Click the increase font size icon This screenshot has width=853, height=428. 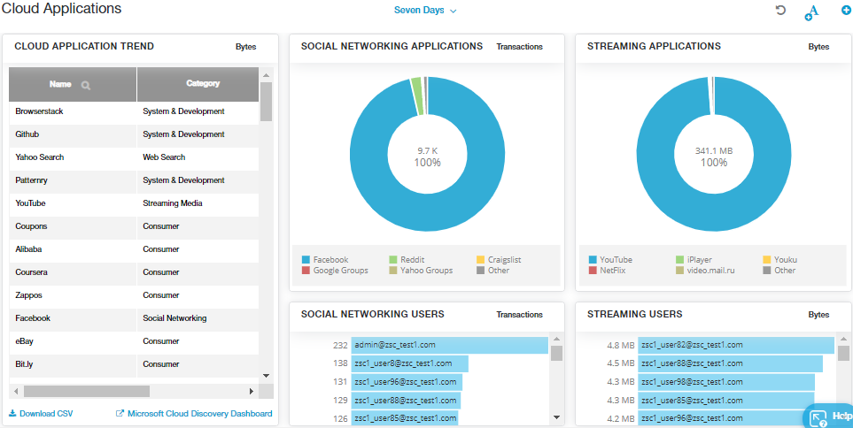(811, 11)
